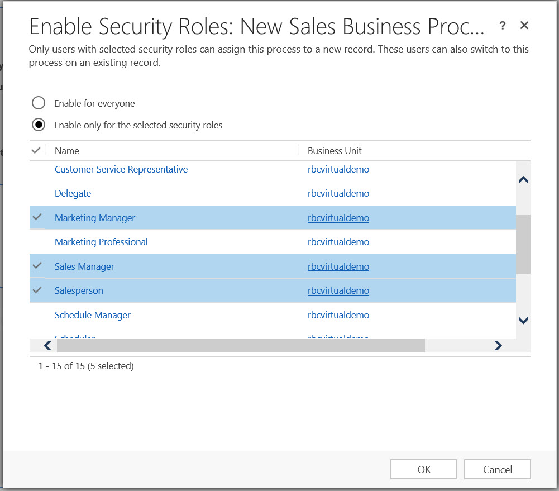Open the Marketing Professional role link
This screenshot has height=491, width=559.
click(101, 242)
